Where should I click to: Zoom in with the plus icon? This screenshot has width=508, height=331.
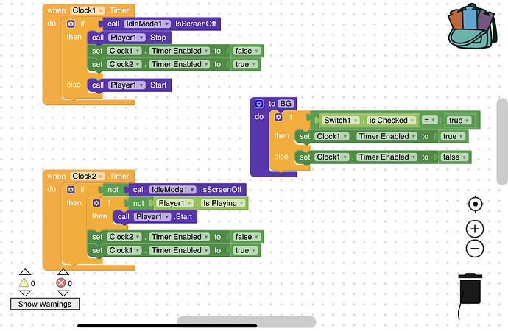click(x=475, y=229)
